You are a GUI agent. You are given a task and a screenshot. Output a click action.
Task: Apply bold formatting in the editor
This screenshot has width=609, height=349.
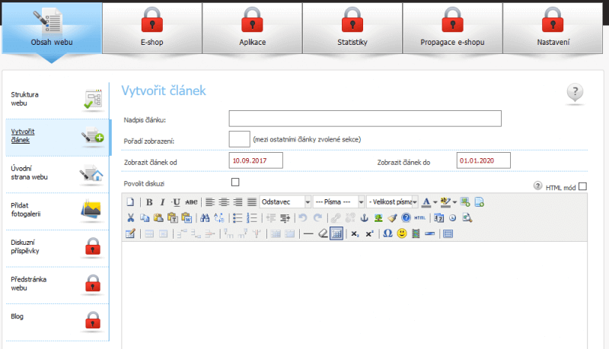point(149,202)
